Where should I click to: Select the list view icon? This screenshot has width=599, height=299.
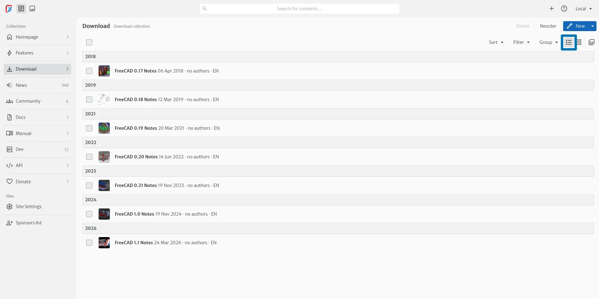pyautogui.click(x=569, y=42)
